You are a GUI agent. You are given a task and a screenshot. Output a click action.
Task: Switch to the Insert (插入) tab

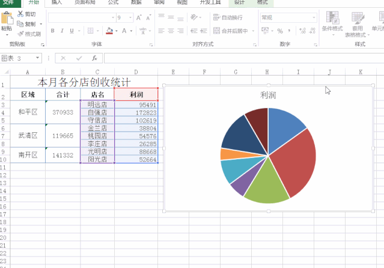coord(56,2)
